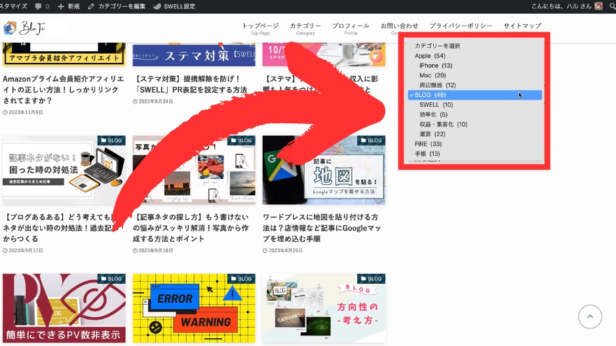
Task: Click the BLOG tag on 方向性の考え方 card
Action: point(372,279)
